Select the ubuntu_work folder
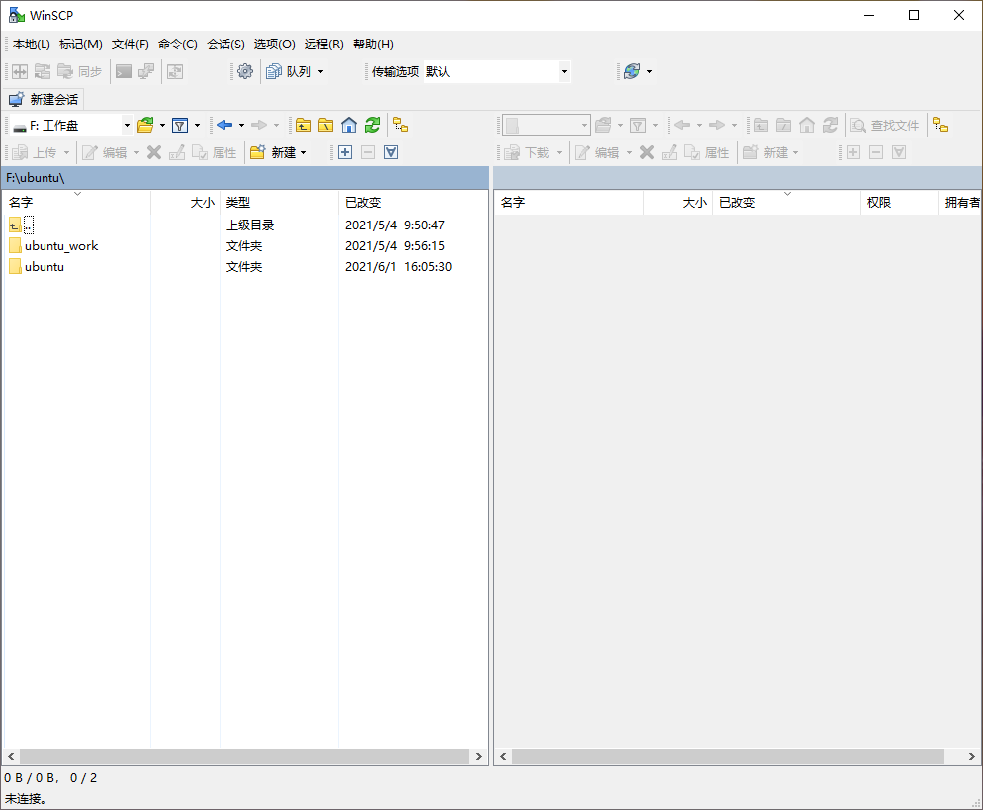The image size is (983, 810). (60, 245)
